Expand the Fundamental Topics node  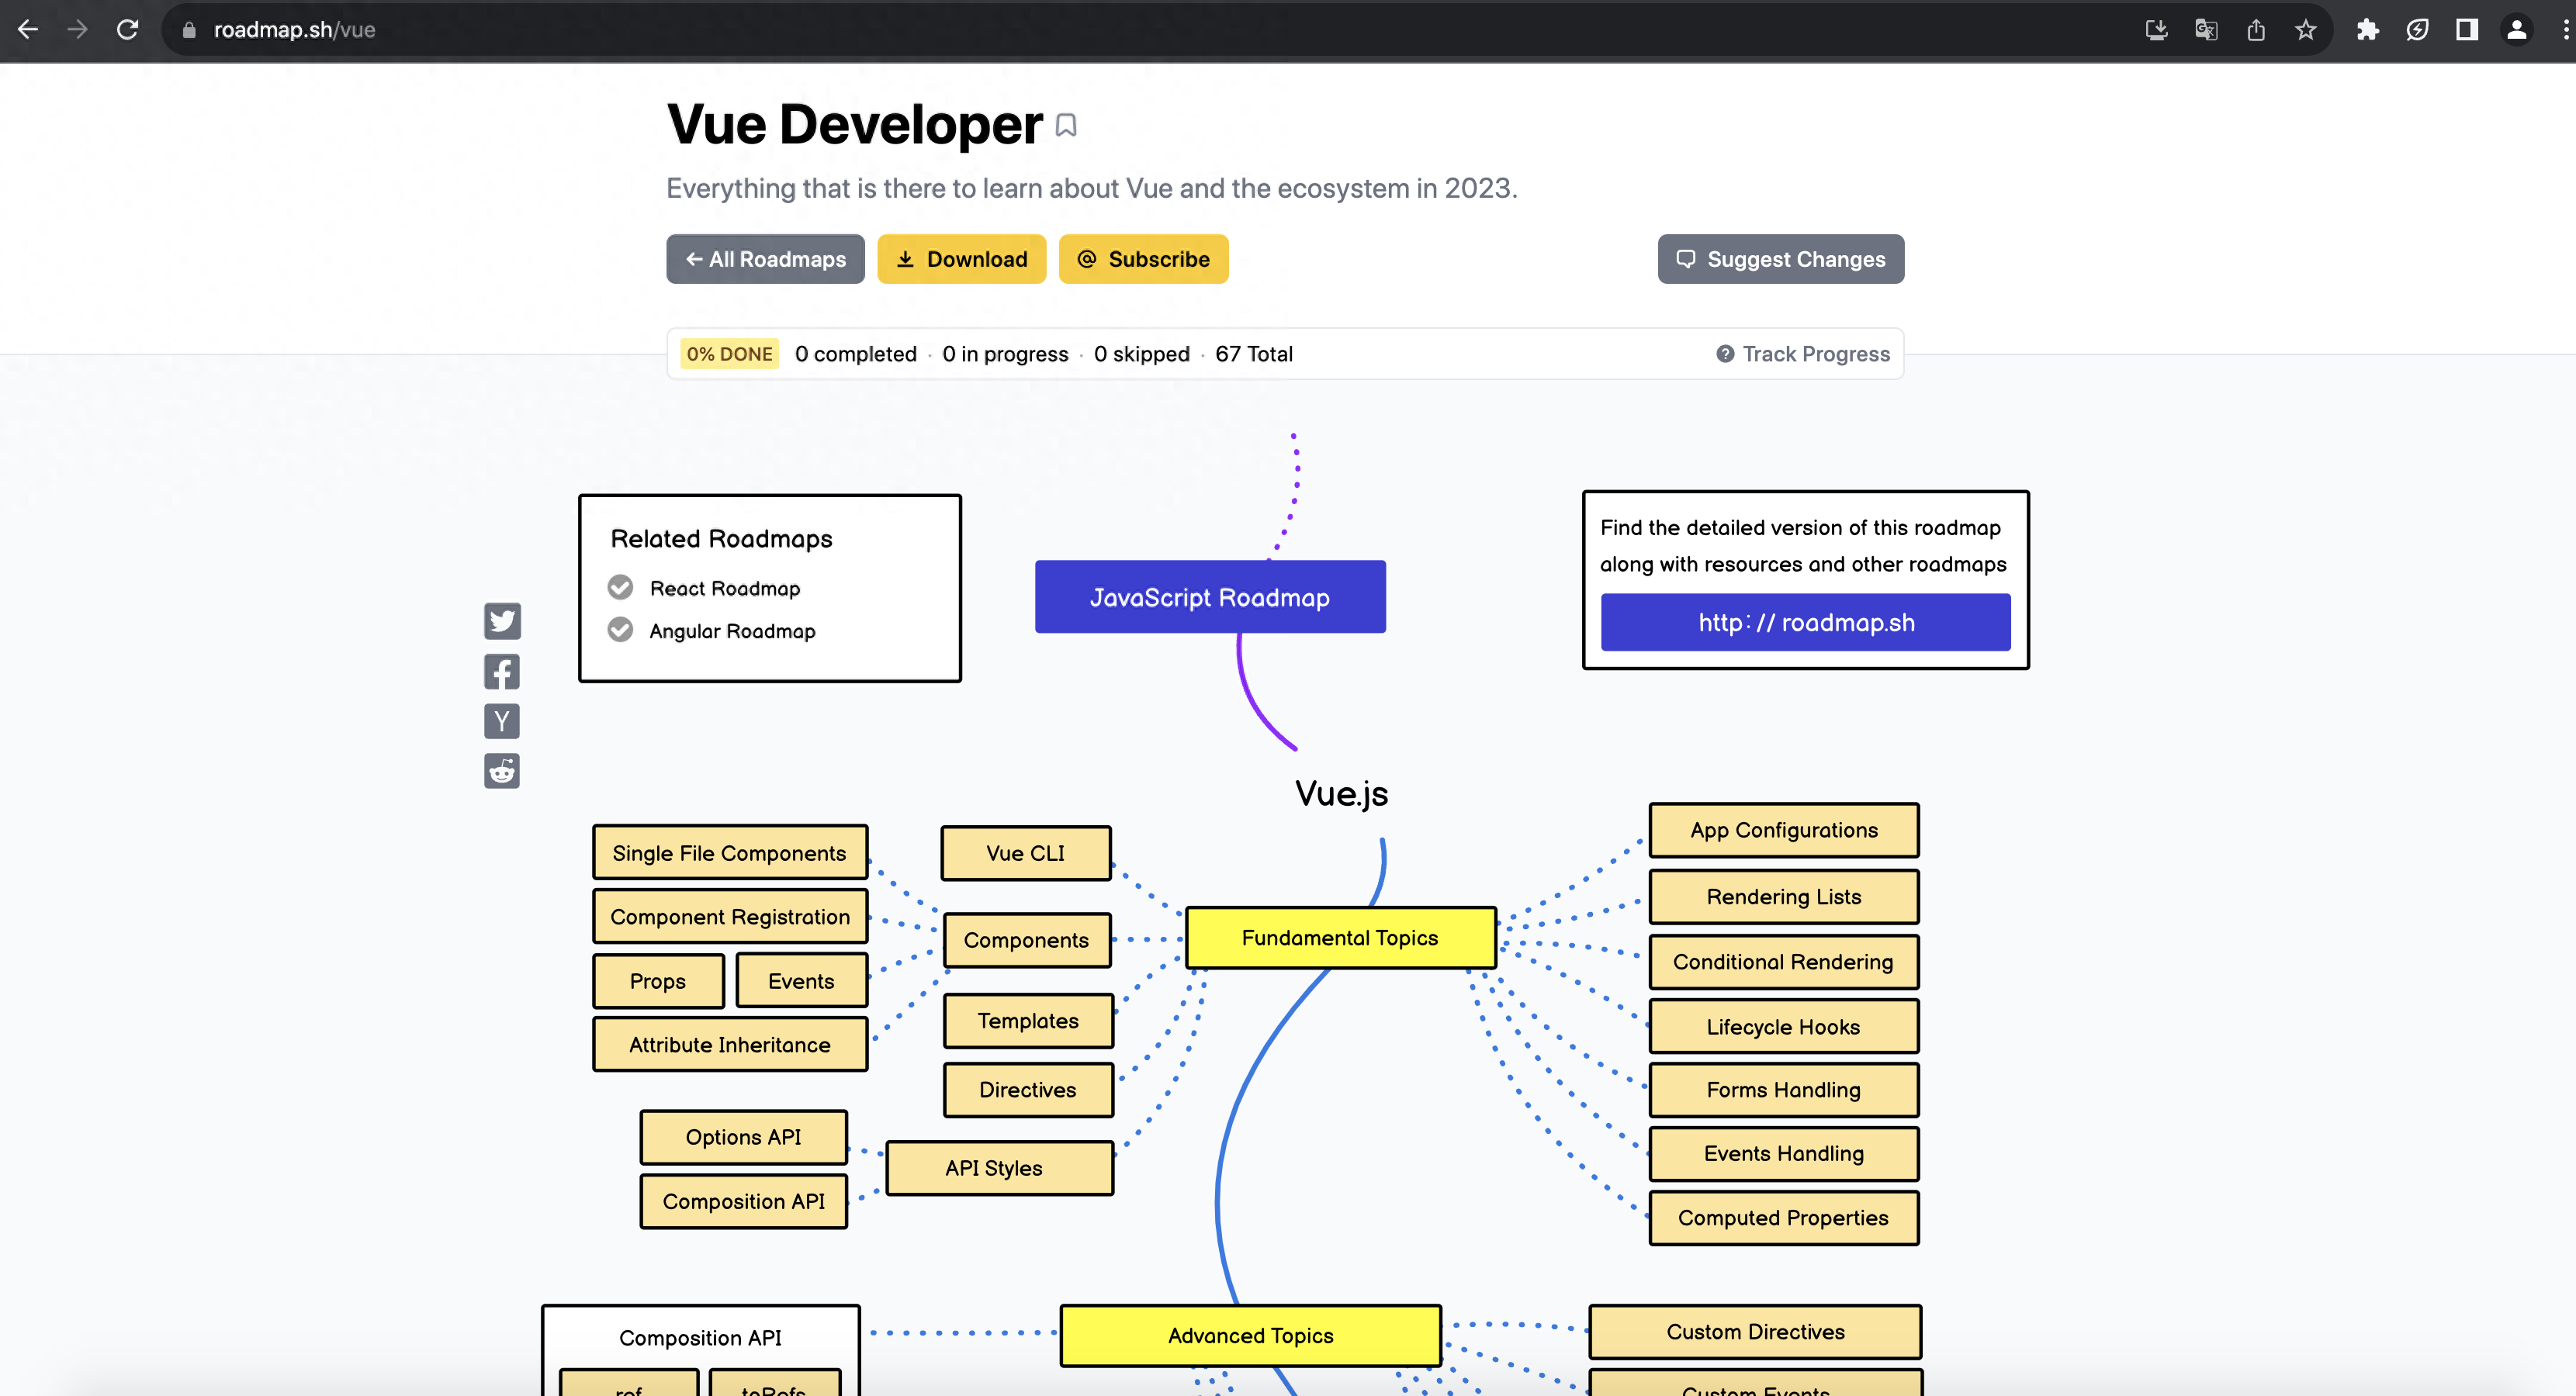1339,937
